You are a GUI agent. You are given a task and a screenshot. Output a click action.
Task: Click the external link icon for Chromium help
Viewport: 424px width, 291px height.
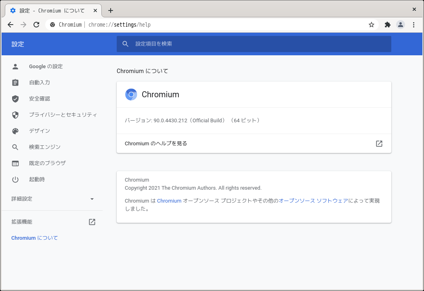pyautogui.click(x=379, y=143)
